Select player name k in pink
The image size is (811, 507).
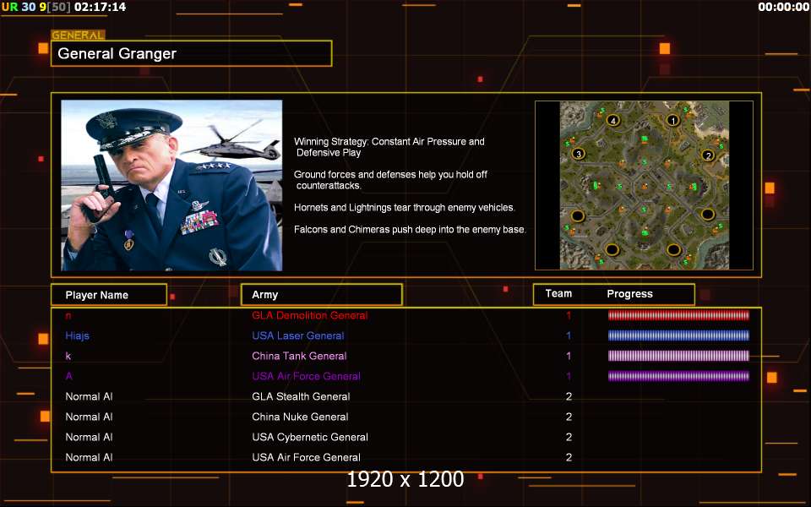pos(68,356)
